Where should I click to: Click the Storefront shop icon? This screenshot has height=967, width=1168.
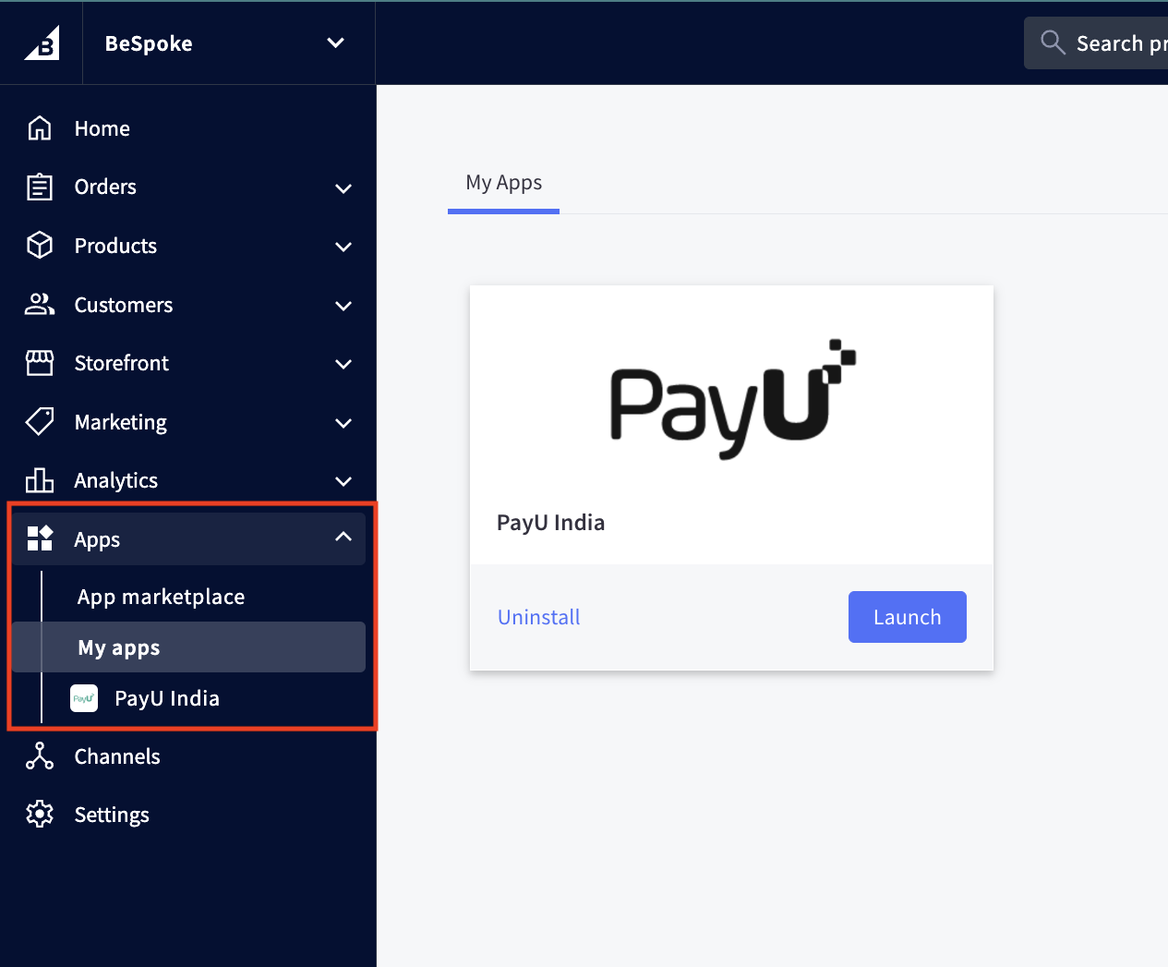click(40, 363)
